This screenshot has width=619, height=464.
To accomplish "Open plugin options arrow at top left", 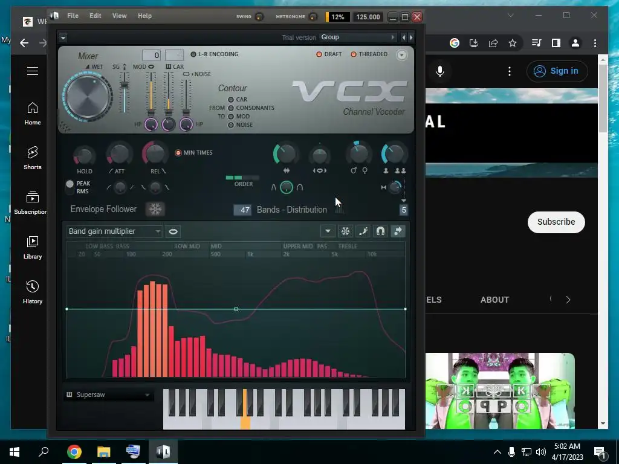I will point(63,37).
